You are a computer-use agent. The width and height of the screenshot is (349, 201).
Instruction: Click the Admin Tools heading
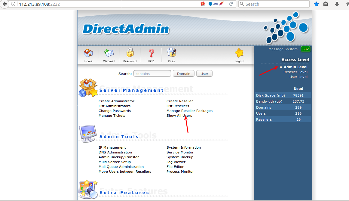119,137
